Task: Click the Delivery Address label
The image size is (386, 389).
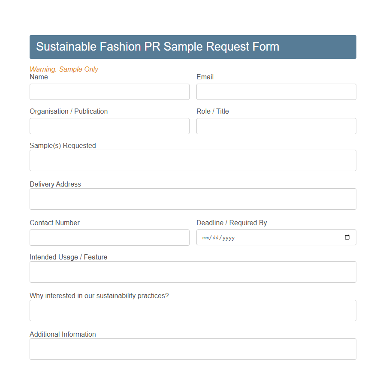Action: tap(55, 184)
